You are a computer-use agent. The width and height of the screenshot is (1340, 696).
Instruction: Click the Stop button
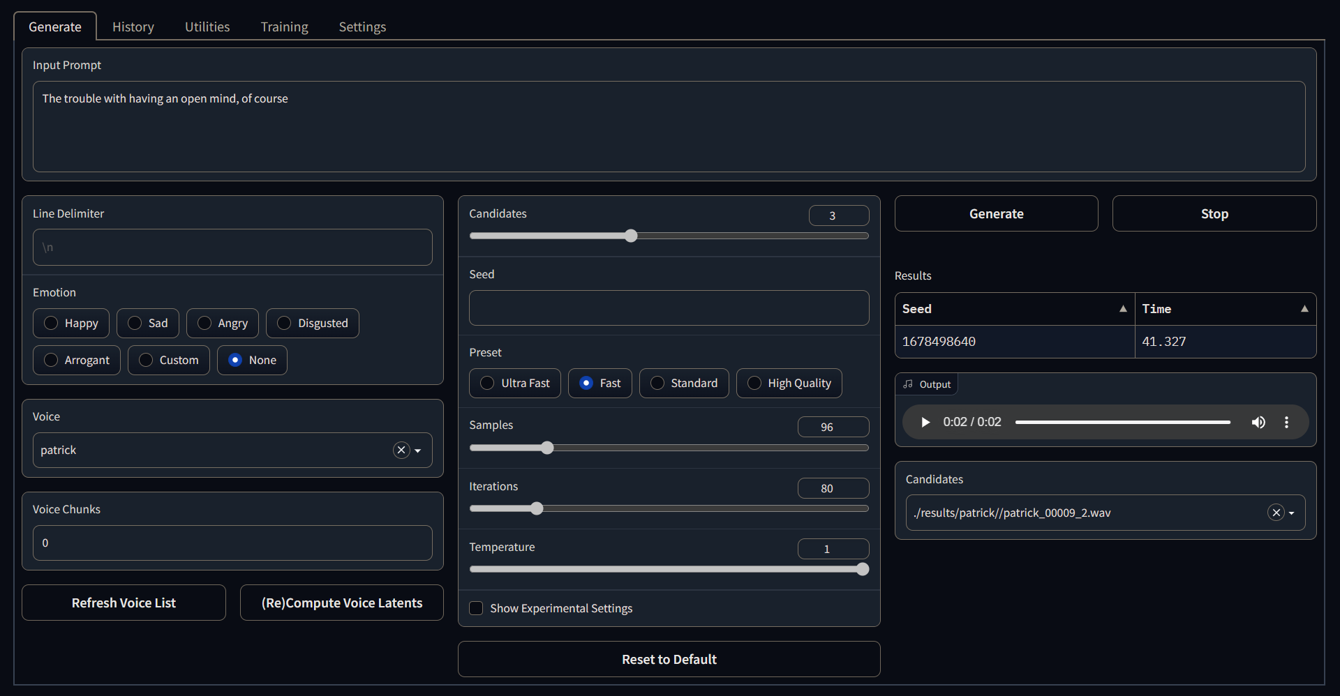pyautogui.click(x=1214, y=213)
